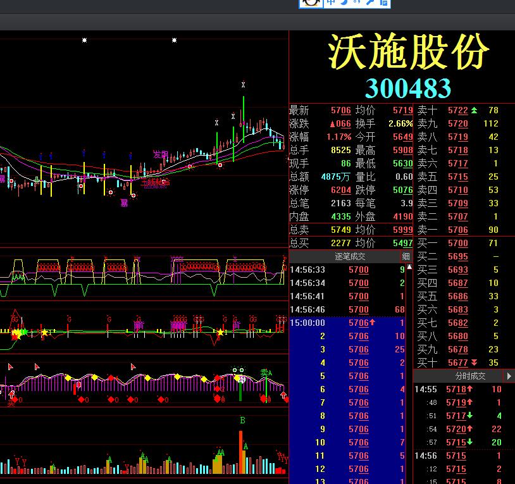
Task: Click the 买一 price 5700 in order book
Action: point(458,243)
